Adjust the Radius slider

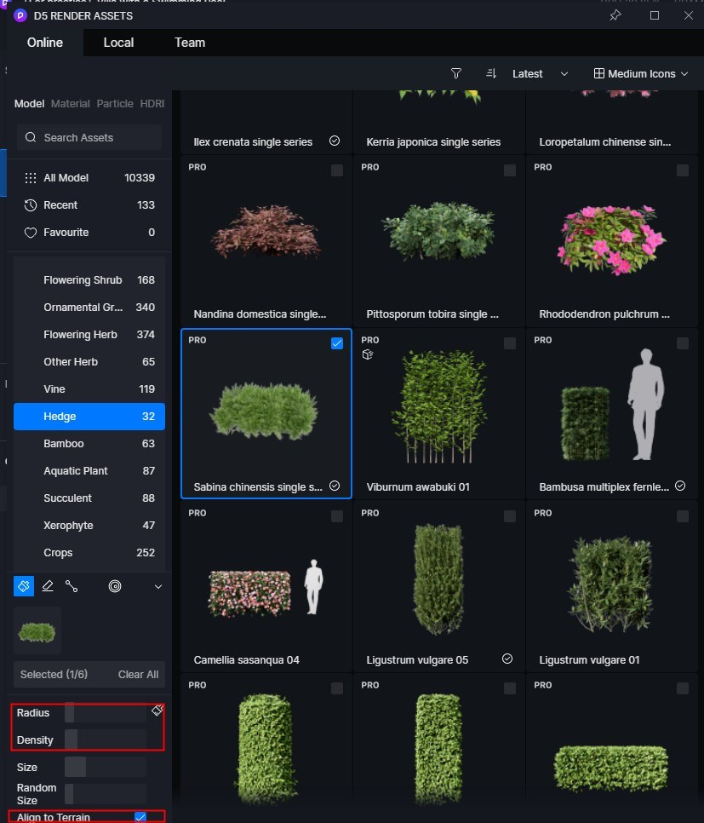coord(106,713)
